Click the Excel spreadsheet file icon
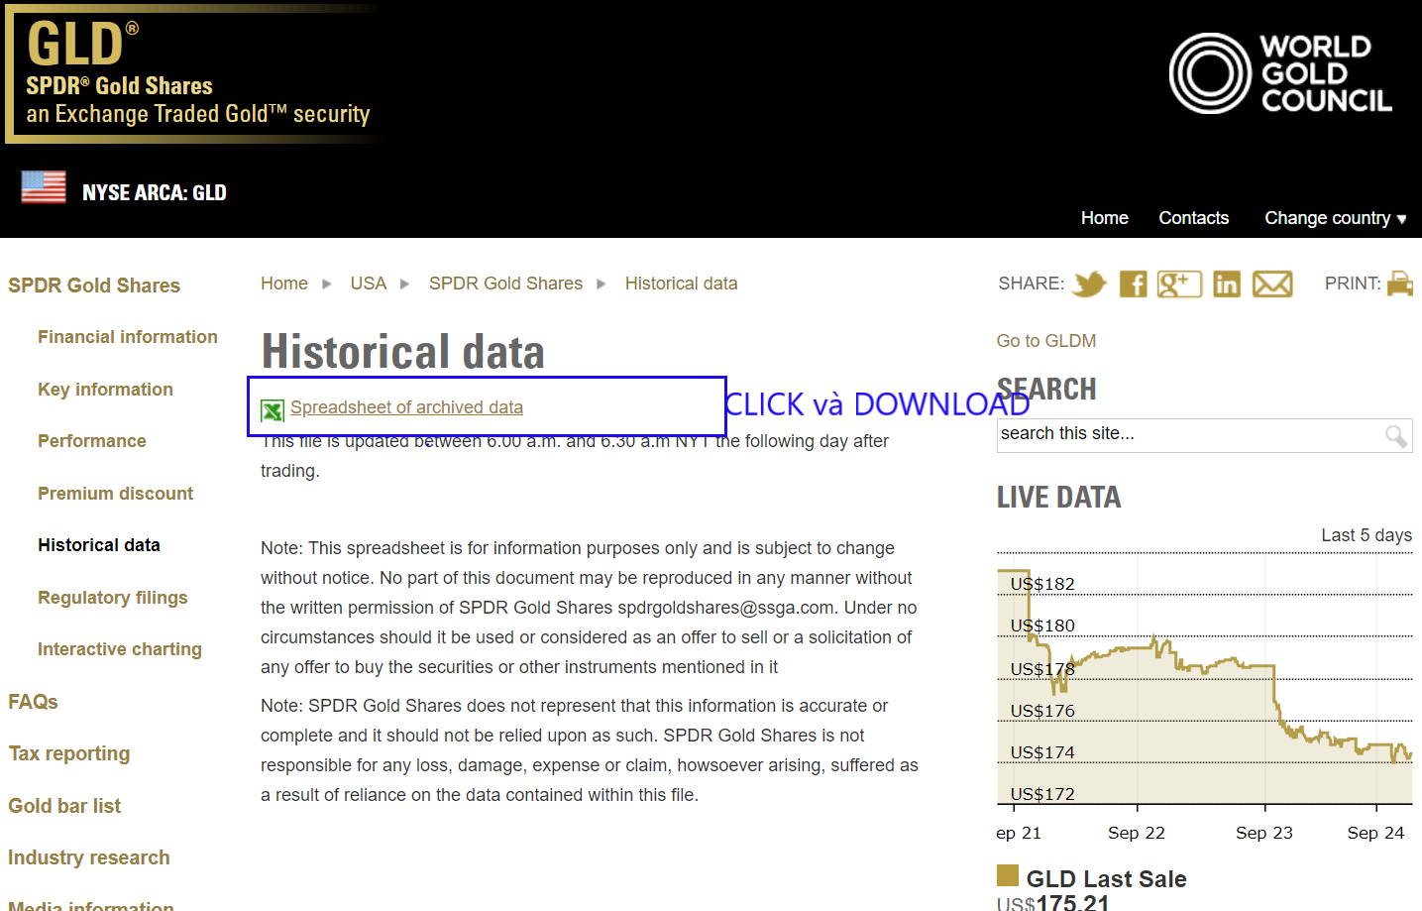This screenshot has width=1422, height=911. [273, 409]
